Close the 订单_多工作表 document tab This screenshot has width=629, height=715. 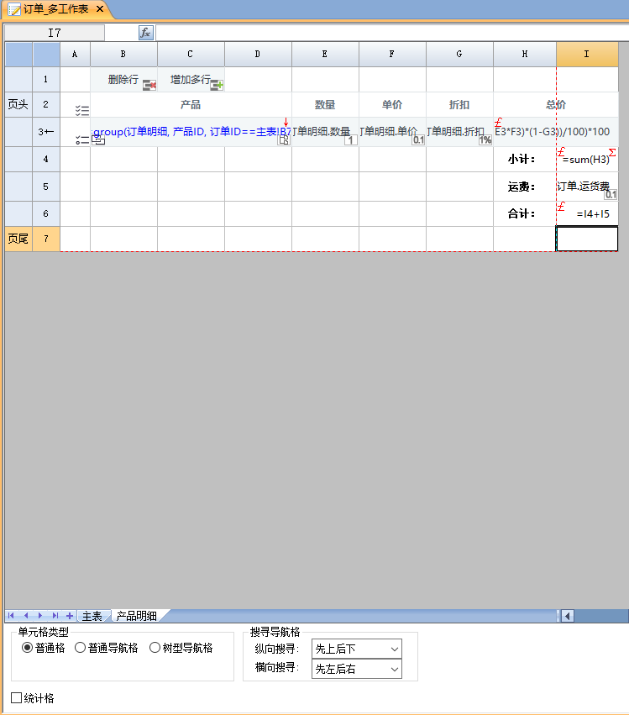tap(100, 8)
